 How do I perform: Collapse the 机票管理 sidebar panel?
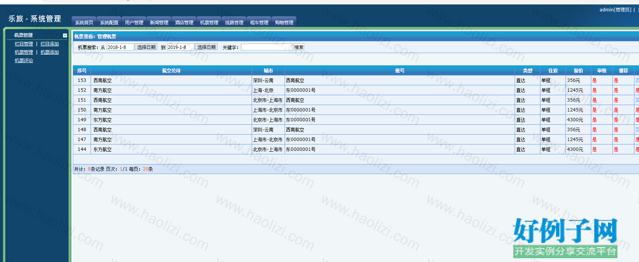(x=65, y=35)
